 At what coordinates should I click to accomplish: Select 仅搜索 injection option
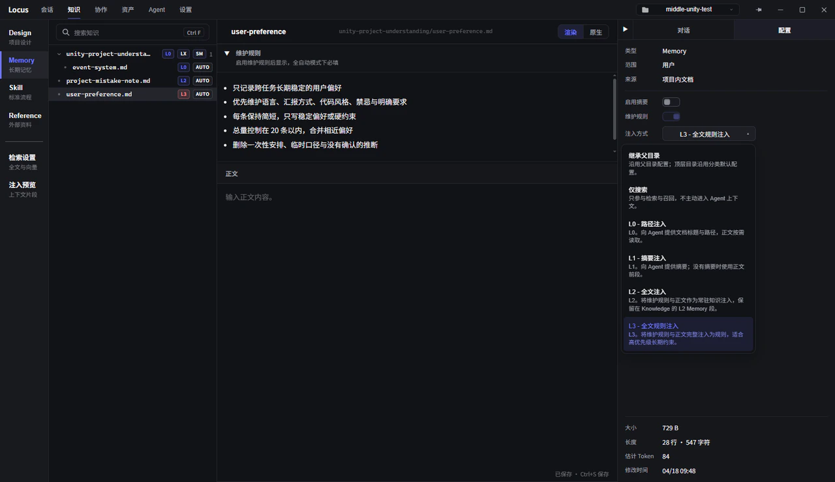point(688,198)
